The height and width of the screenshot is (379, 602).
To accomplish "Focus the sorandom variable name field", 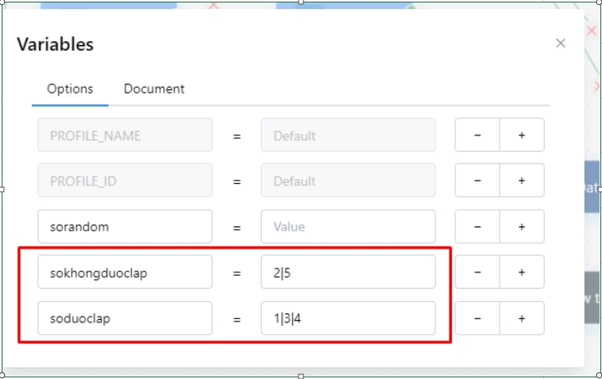I will coord(125,226).
